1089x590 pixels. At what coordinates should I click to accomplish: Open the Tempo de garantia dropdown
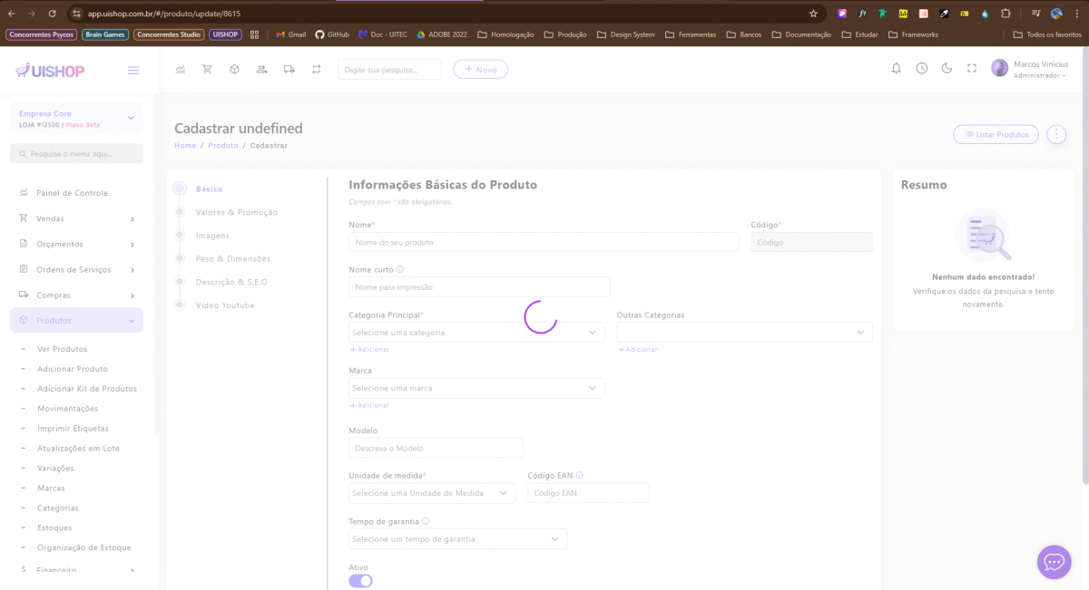pos(457,539)
